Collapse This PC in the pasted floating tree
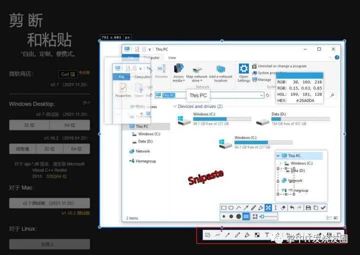360x255 pixels. [278, 156]
